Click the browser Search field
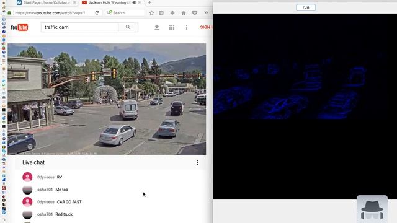This screenshot has width=397, height=223. 125,12
